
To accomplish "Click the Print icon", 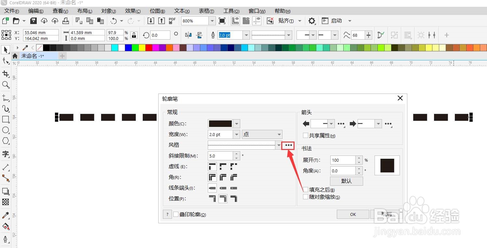I will click(65, 21).
